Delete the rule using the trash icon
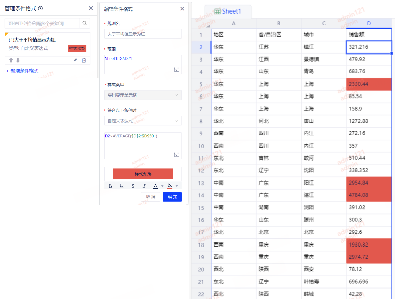 [x=84, y=60]
